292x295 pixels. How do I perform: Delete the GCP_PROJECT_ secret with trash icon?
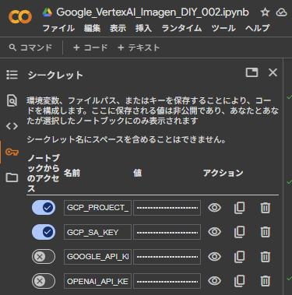pyautogui.click(x=265, y=208)
